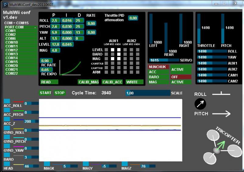Toggle the MAGY graph visibility square
This screenshot has width=244, height=172.
coord(86,164)
